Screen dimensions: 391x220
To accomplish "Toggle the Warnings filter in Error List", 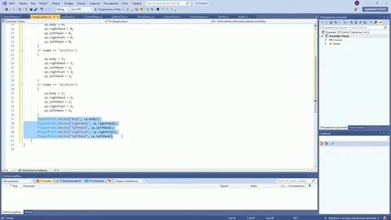I will click(x=68, y=181).
